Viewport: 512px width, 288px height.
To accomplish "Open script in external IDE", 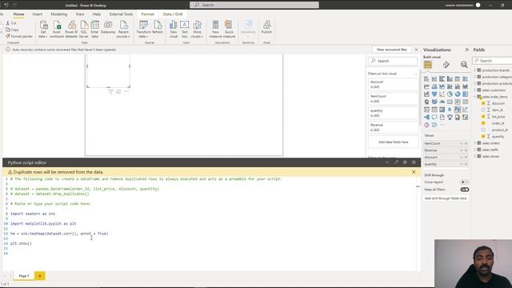I will (x=396, y=162).
